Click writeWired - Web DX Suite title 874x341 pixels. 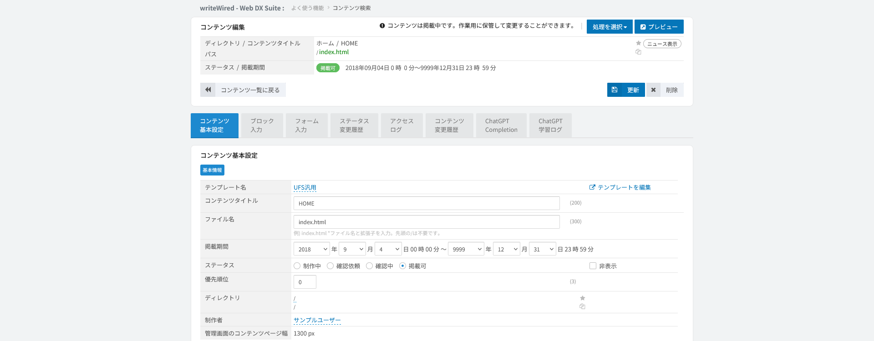point(242,8)
